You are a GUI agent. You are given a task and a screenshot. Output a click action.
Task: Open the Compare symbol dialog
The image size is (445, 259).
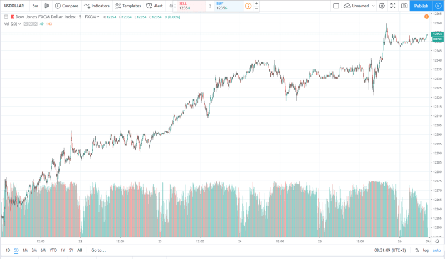(66, 6)
